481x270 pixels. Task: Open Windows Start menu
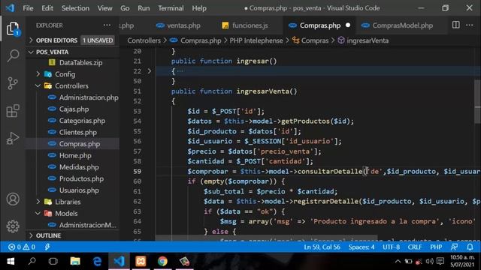(11, 261)
